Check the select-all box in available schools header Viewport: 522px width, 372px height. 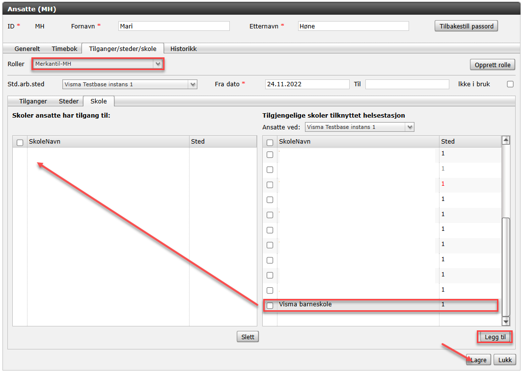click(x=270, y=143)
